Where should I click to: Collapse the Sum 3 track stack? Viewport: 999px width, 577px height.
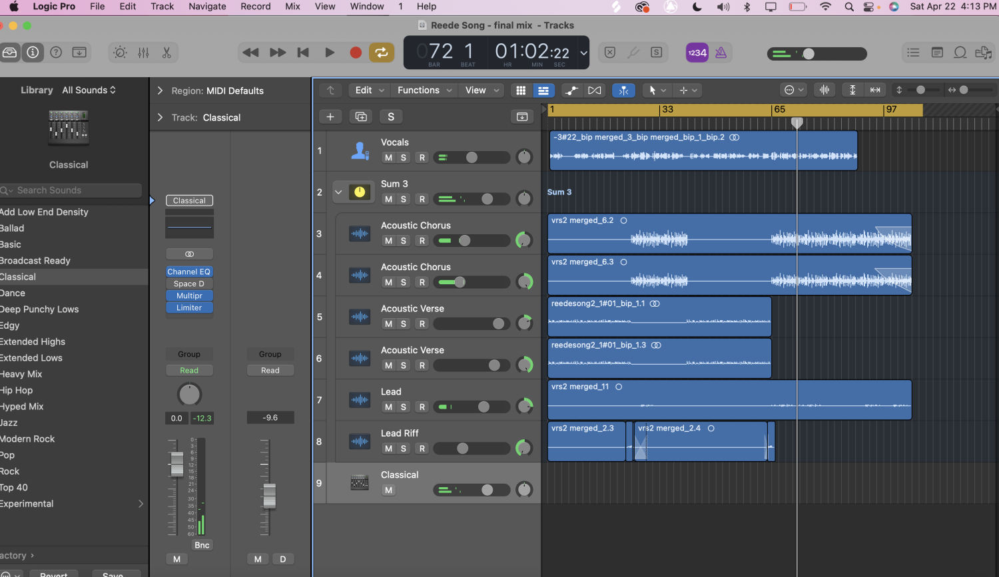338,192
